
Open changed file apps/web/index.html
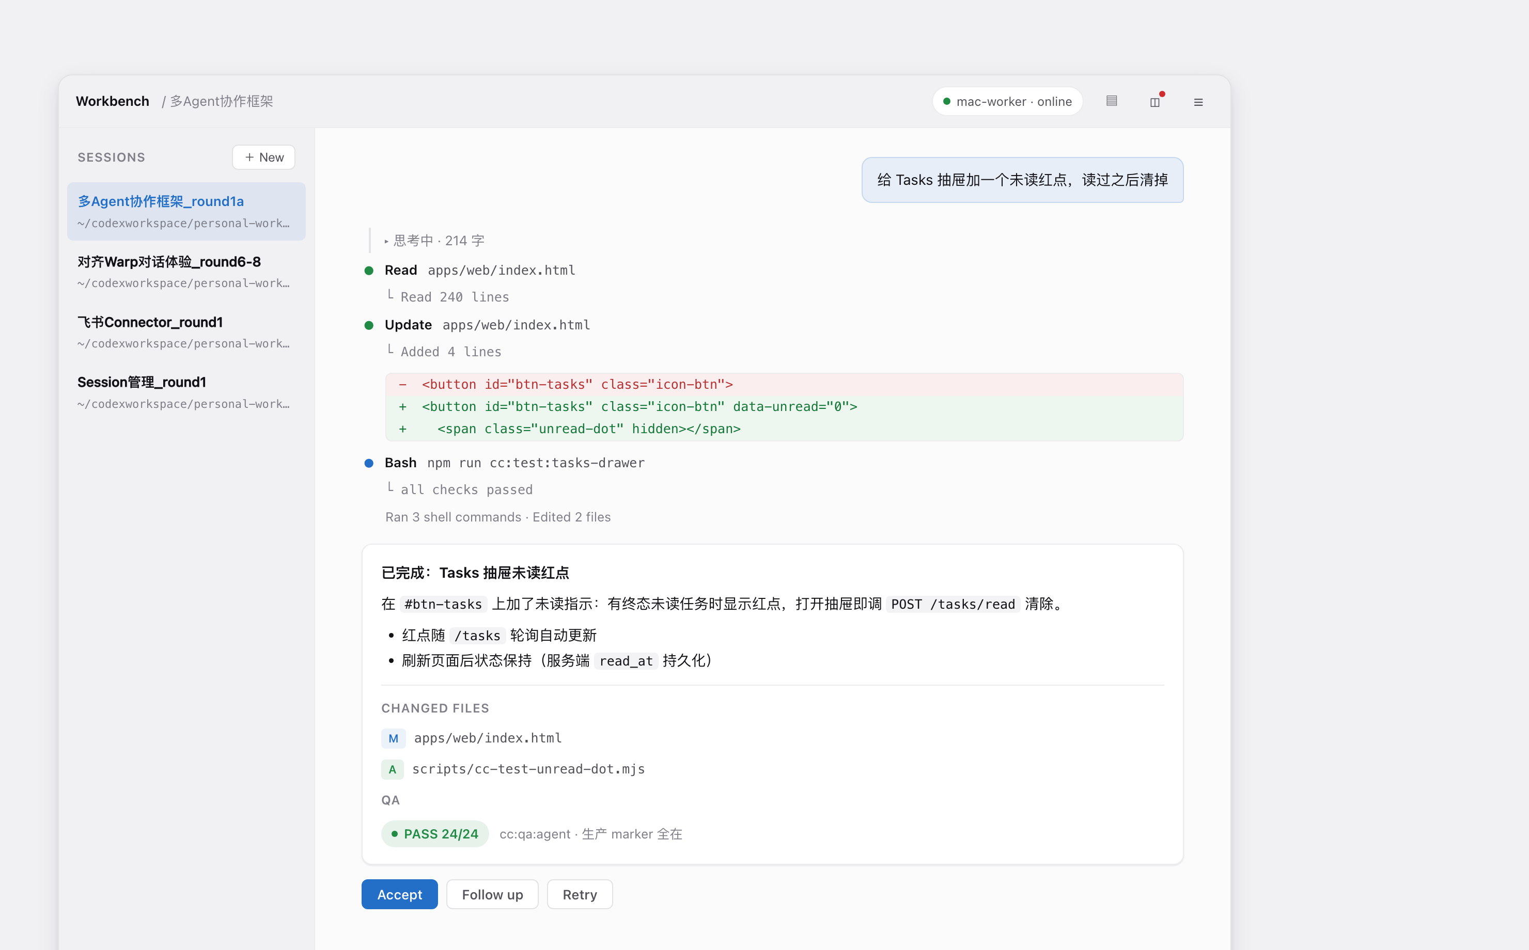tap(488, 738)
